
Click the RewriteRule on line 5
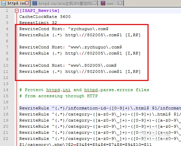[80, 35]
